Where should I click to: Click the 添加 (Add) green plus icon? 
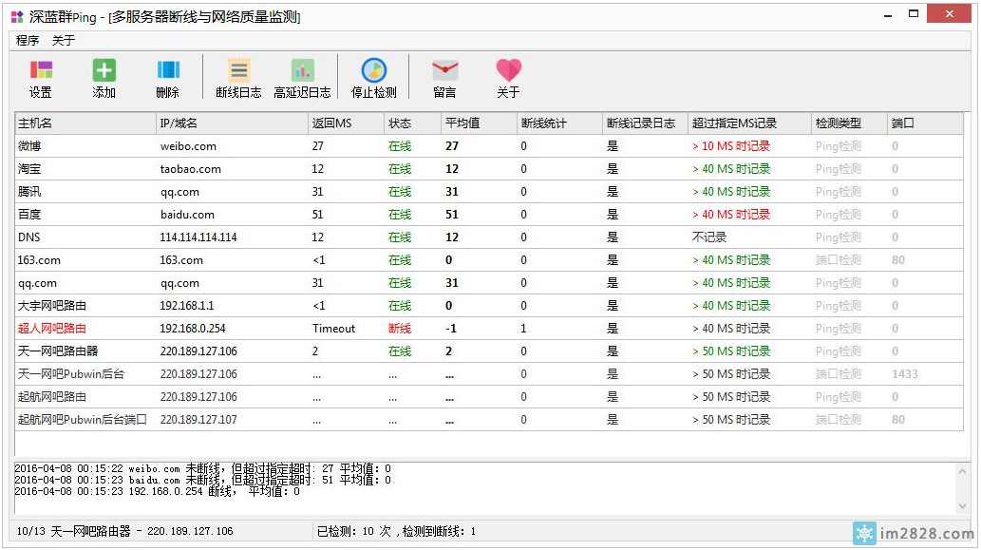(x=104, y=78)
